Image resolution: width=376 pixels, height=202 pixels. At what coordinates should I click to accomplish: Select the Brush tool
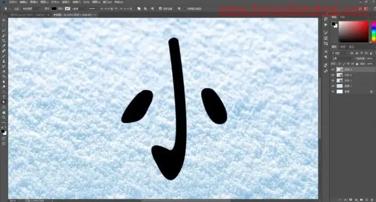point(4,56)
